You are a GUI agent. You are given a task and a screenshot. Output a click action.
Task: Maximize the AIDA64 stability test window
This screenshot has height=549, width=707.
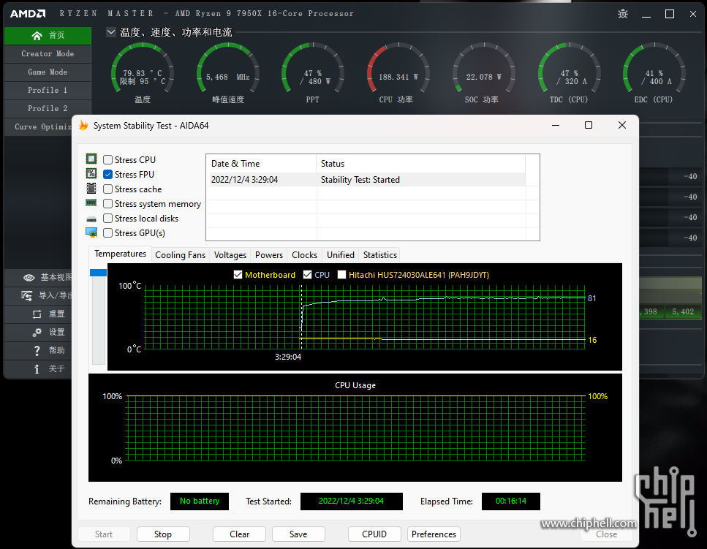tap(589, 125)
